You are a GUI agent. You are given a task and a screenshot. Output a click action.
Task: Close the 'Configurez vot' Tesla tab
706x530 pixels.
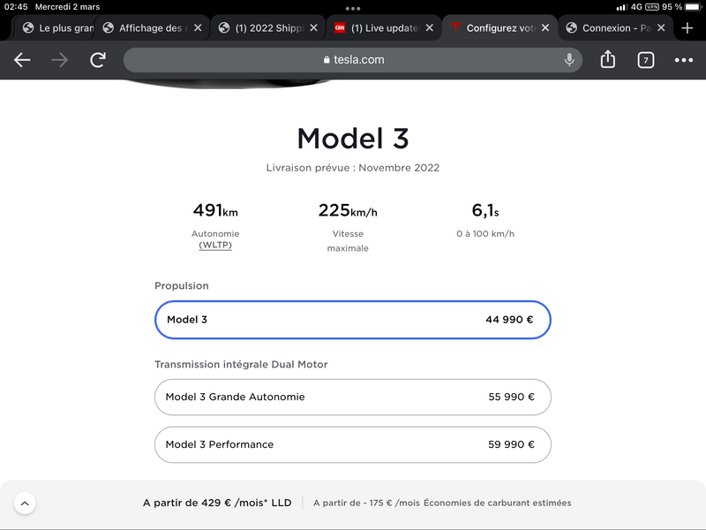tap(545, 28)
